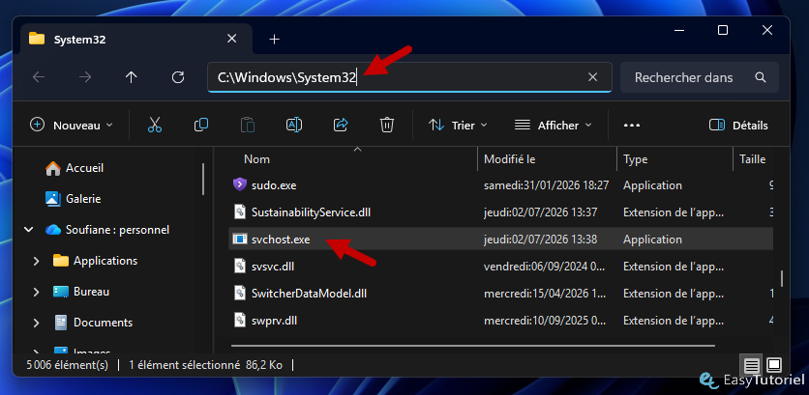The image size is (809, 395).
Task: Go up one folder level
Action: pos(131,77)
